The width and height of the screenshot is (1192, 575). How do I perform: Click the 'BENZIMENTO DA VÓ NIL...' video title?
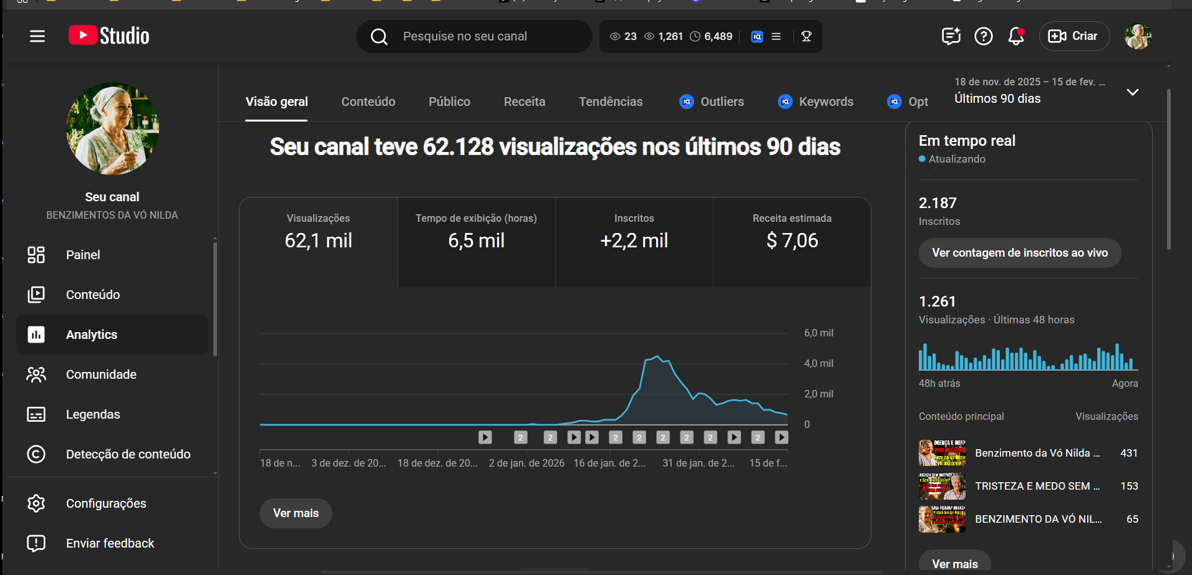click(1038, 519)
